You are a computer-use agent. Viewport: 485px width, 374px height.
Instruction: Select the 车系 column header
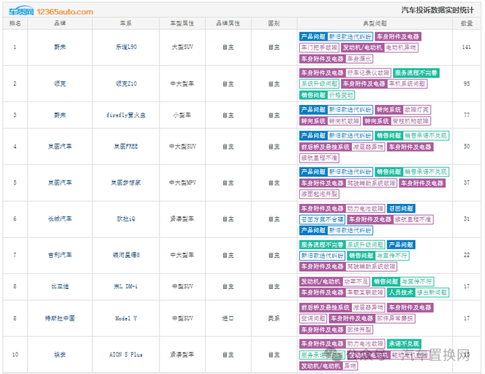(x=125, y=23)
